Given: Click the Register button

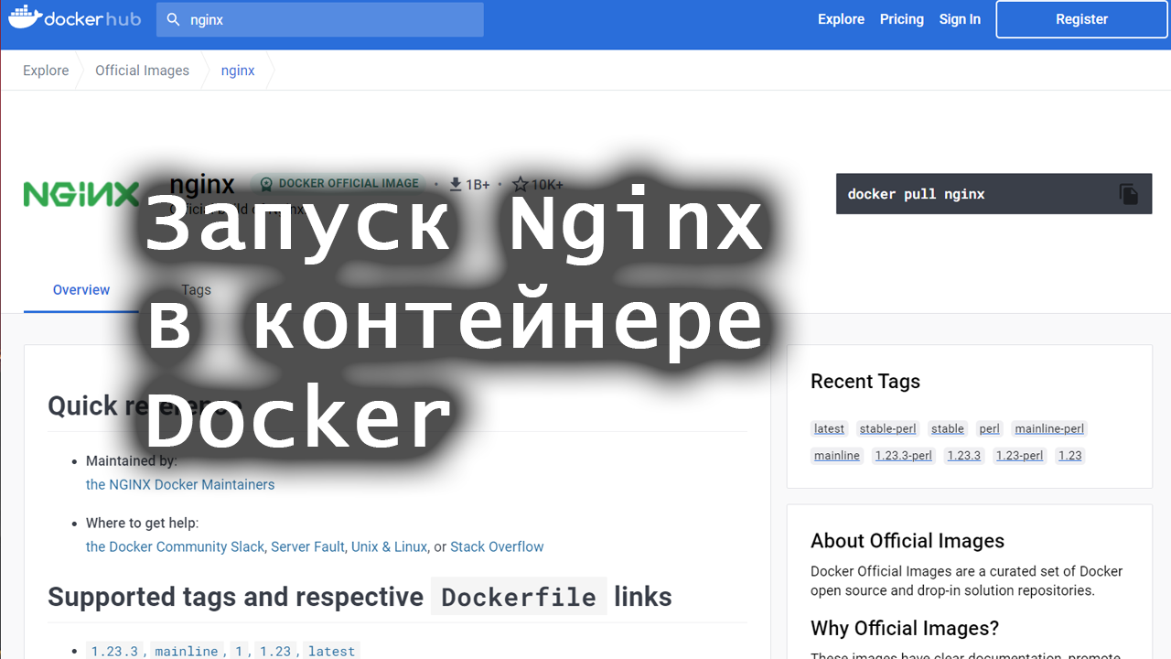Looking at the screenshot, I should point(1081,19).
